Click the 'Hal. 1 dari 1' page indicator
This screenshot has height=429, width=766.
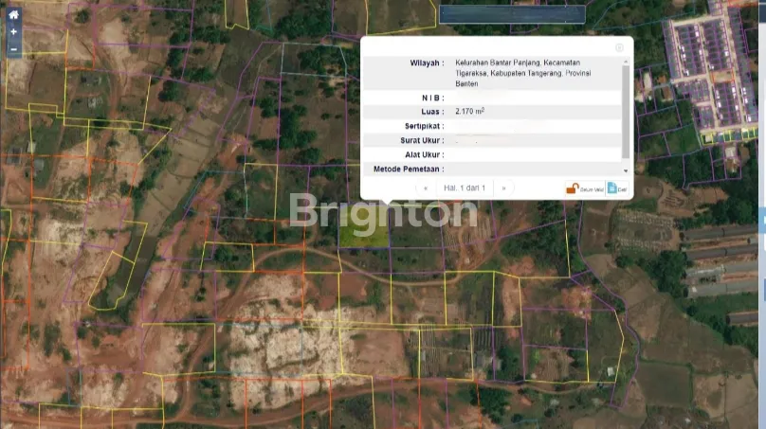(465, 188)
